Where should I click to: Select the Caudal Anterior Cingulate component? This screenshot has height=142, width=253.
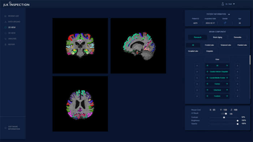tap(217, 72)
